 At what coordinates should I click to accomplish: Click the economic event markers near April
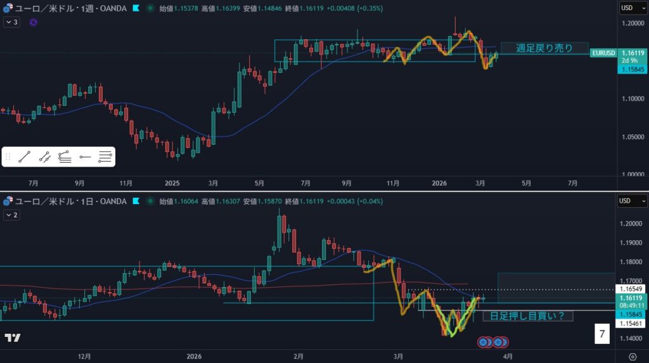[x=493, y=342]
